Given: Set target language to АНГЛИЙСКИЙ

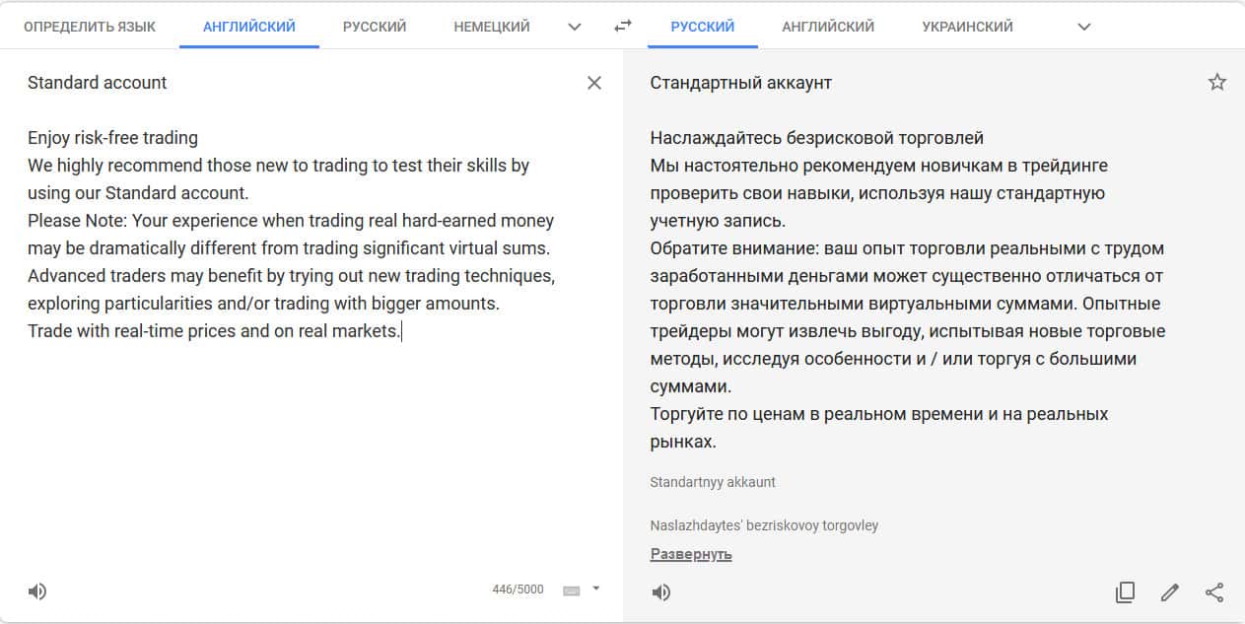Looking at the screenshot, I should 828,27.
